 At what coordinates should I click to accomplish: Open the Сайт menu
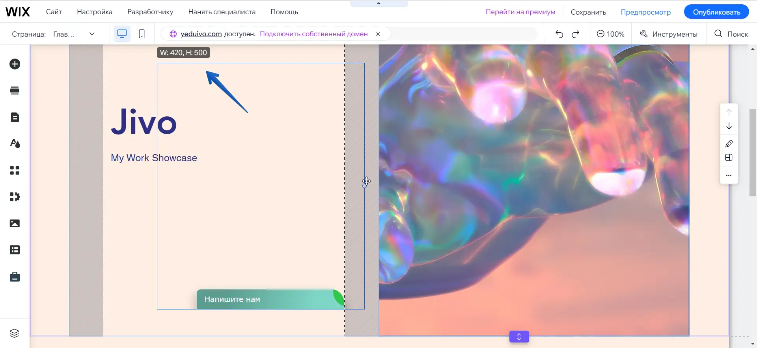(x=54, y=12)
